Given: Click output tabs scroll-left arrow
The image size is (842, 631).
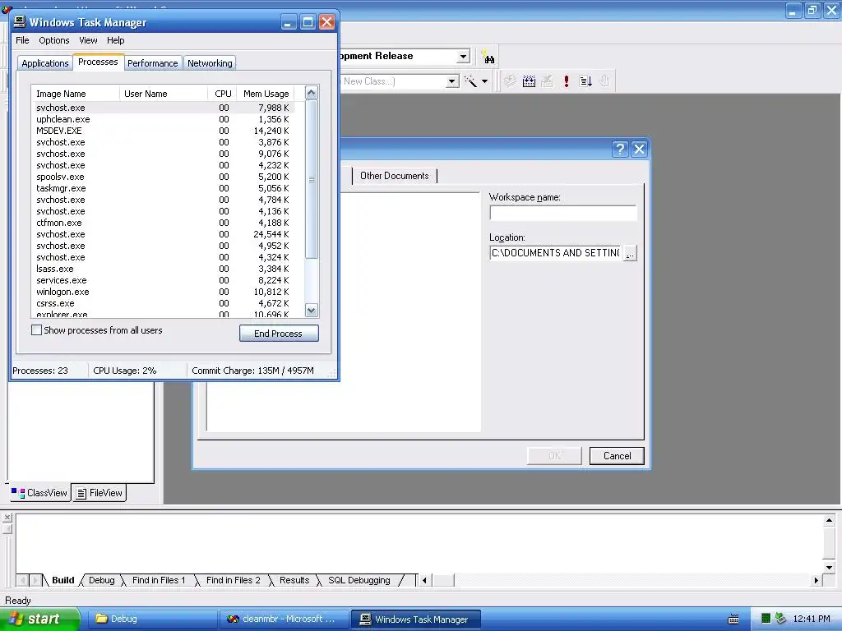Looking at the screenshot, I should click(x=424, y=580).
